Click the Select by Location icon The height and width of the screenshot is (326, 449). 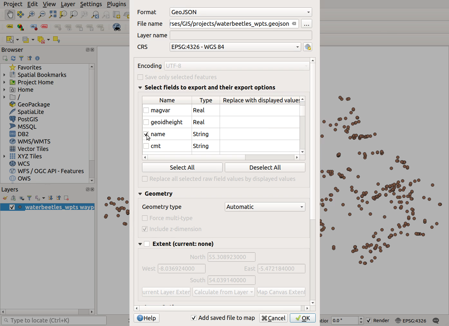point(56,40)
